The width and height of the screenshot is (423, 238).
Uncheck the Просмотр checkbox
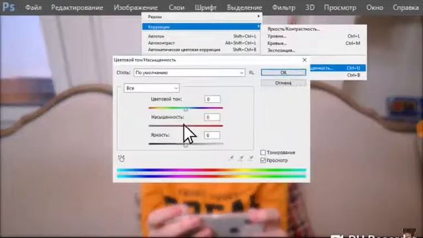(263, 161)
